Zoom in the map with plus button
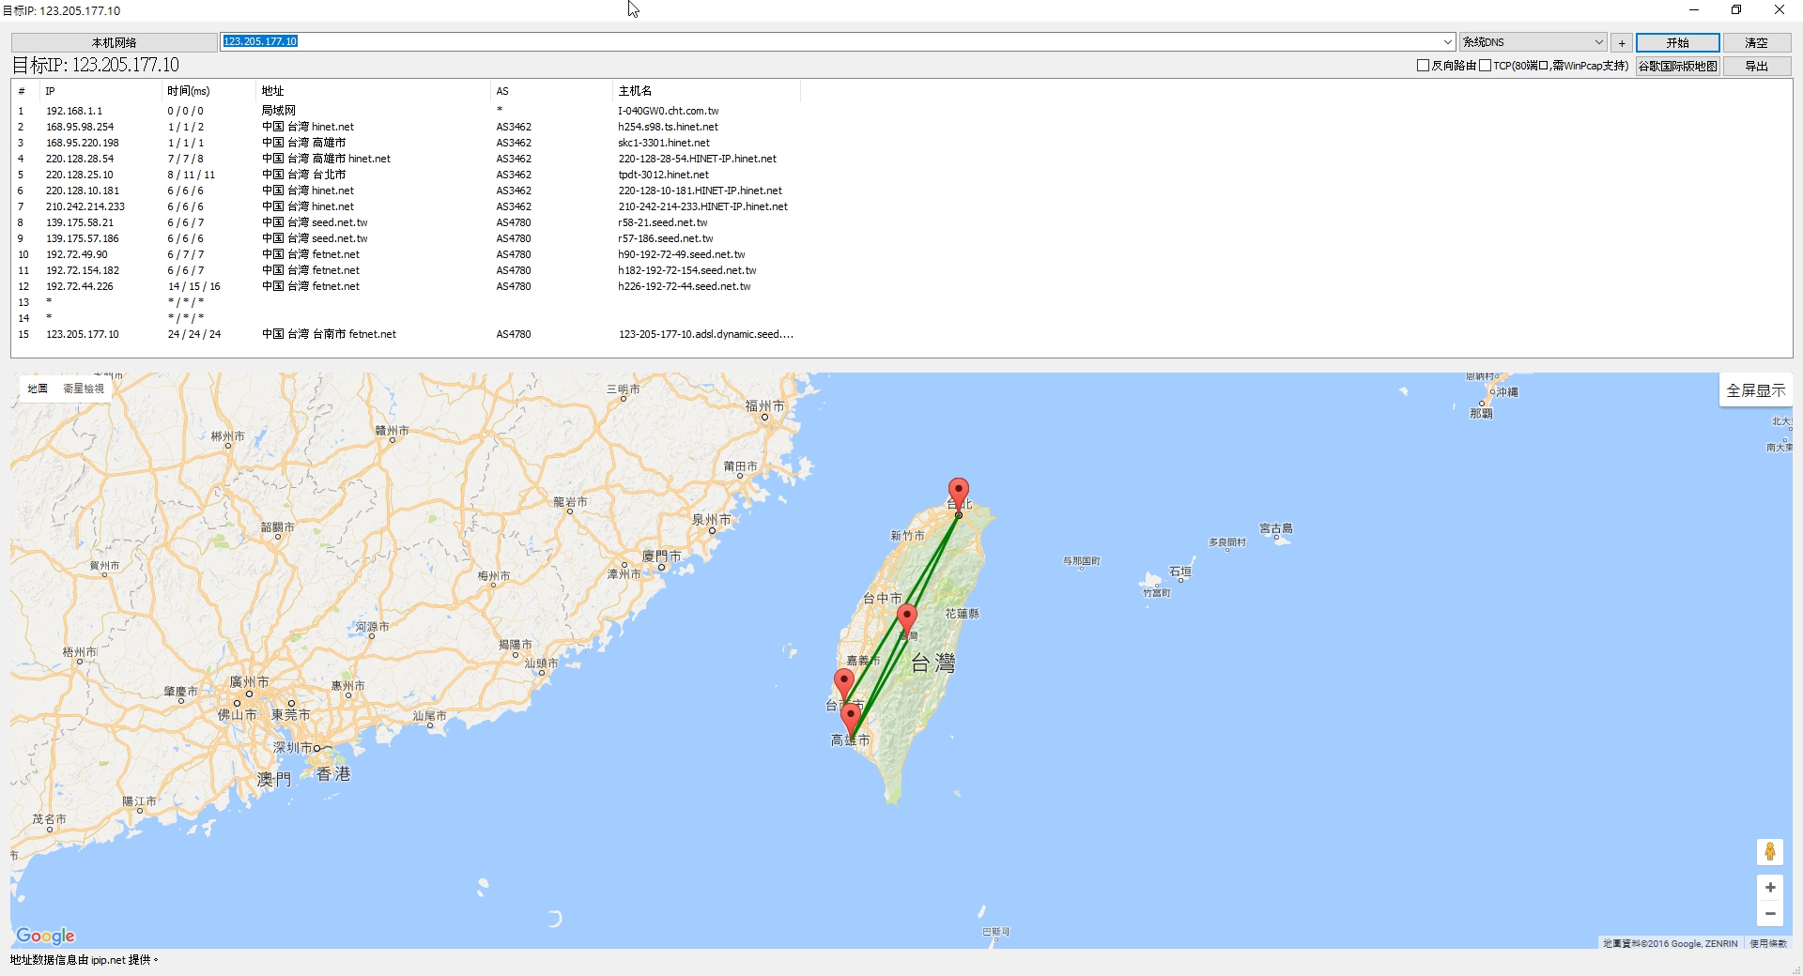The height and width of the screenshot is (976, 1803). [1770, 888]
